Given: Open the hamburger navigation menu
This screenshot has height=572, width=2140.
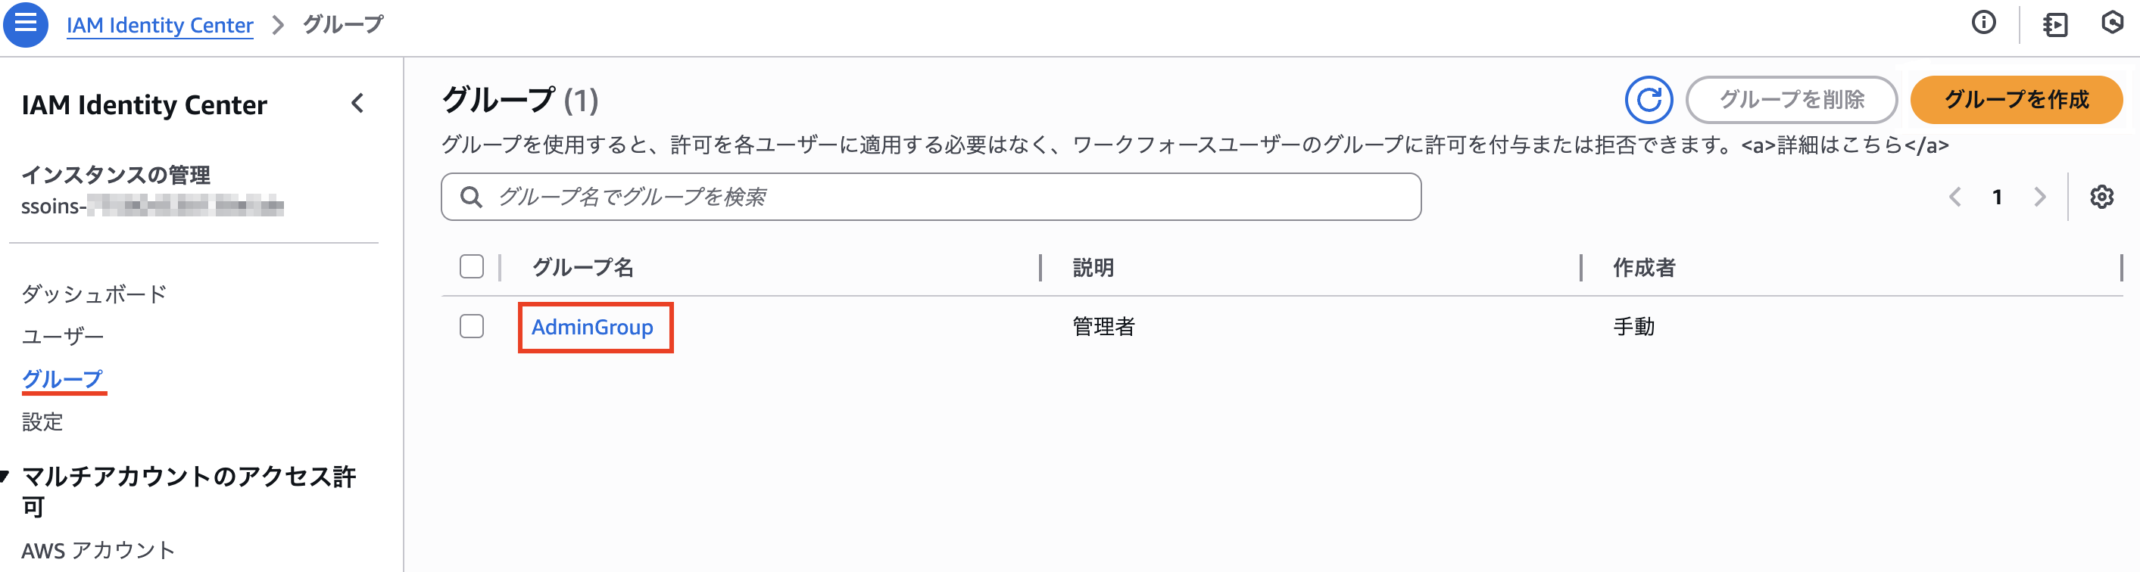Looking at the screenshot, I should tap(26, 25).
